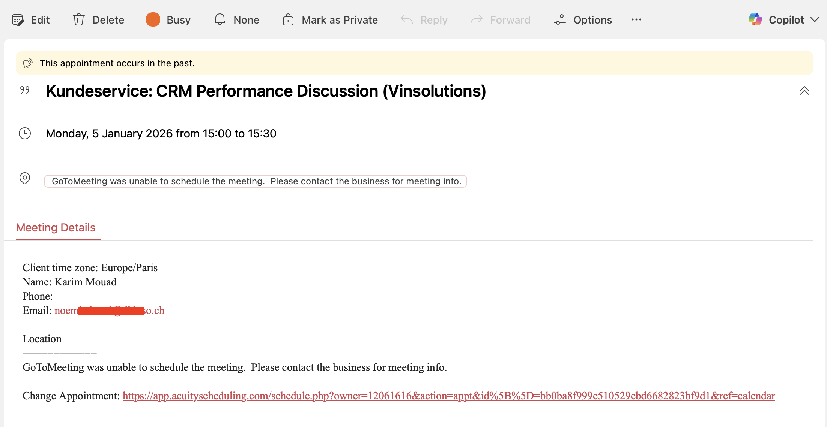Open the reminder bell icon
827x427 pixels.
(x=220, y=20)
